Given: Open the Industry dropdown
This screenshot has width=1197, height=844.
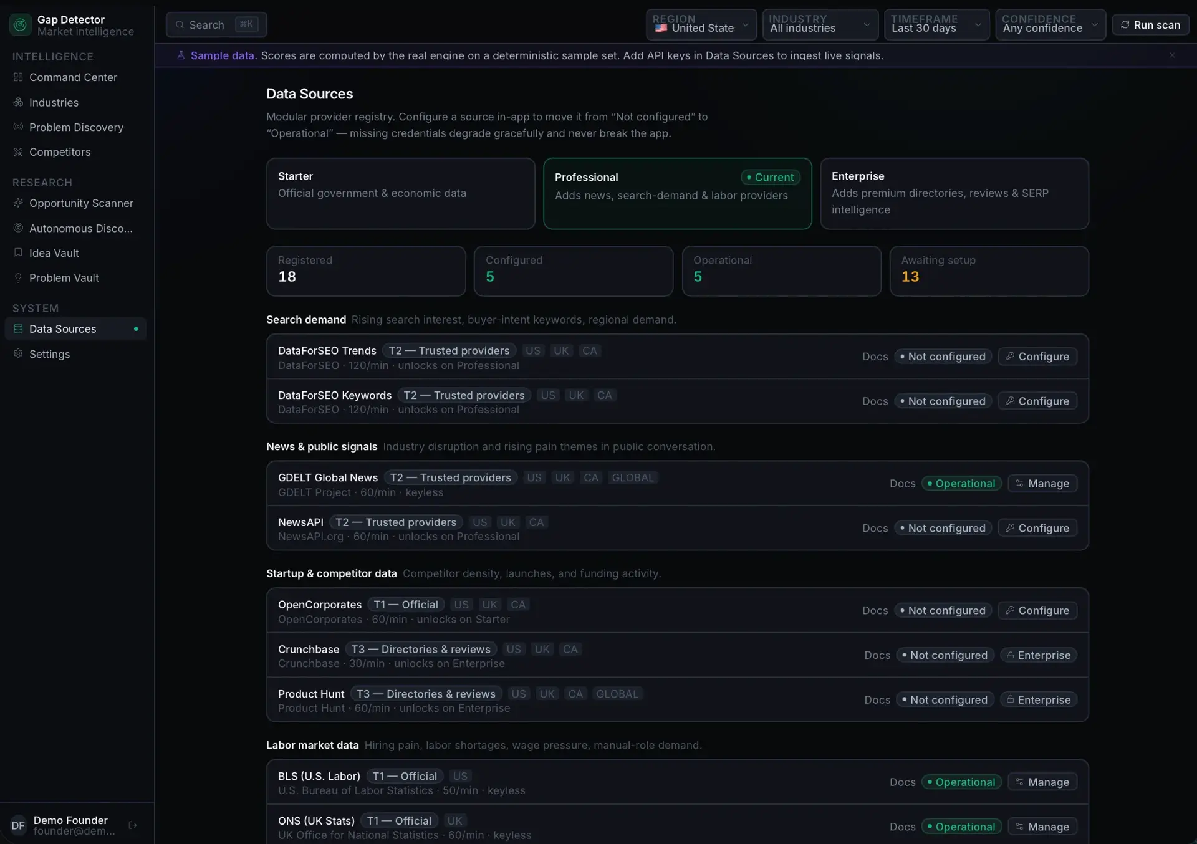Looking at the screenshot, I should point(820,24).
